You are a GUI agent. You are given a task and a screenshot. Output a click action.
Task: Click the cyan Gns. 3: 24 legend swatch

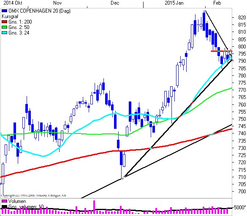[4, 33]
